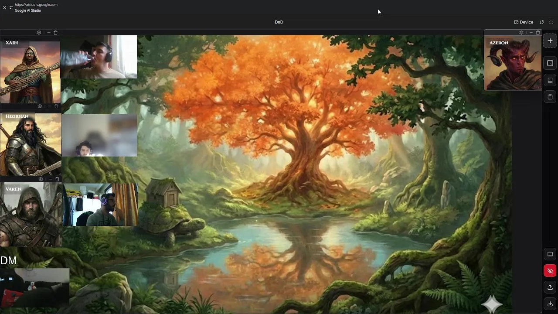This screenshot has width=558, height=314.
Task: Minimize the Xain character card
Action: point(48,33)
